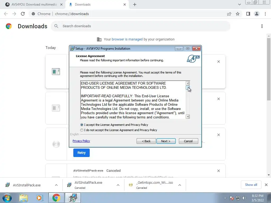
Task: Close the download shelf bar
Action: [x=266, y=185]
